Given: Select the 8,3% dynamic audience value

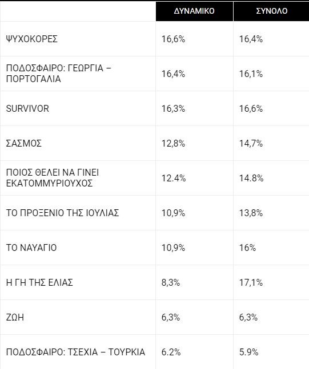Looking at the screenshot, I should click(x=171, y=282).
